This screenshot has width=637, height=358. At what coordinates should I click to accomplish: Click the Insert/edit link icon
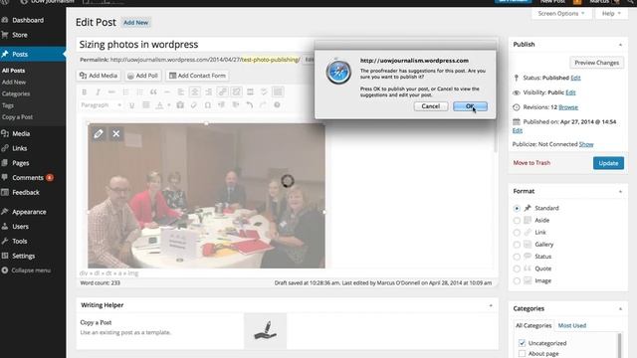[222, 92]
